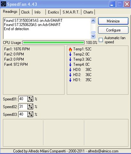The image size is (131, 154).
Task: Click the log scrollbar down arrow
Action: coord(93,36)
